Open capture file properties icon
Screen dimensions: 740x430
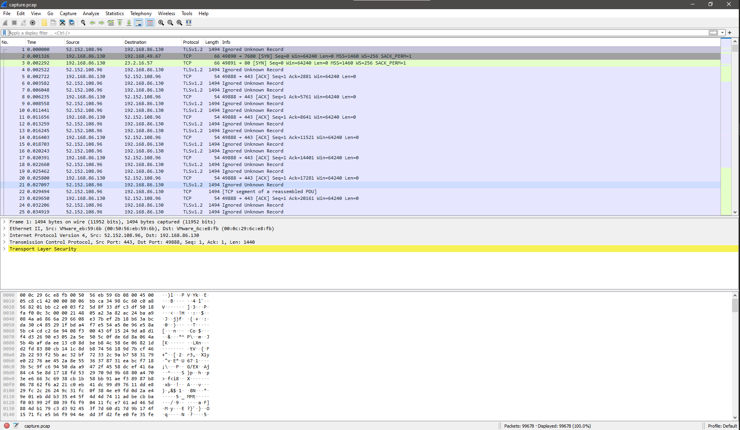(16, 426)
